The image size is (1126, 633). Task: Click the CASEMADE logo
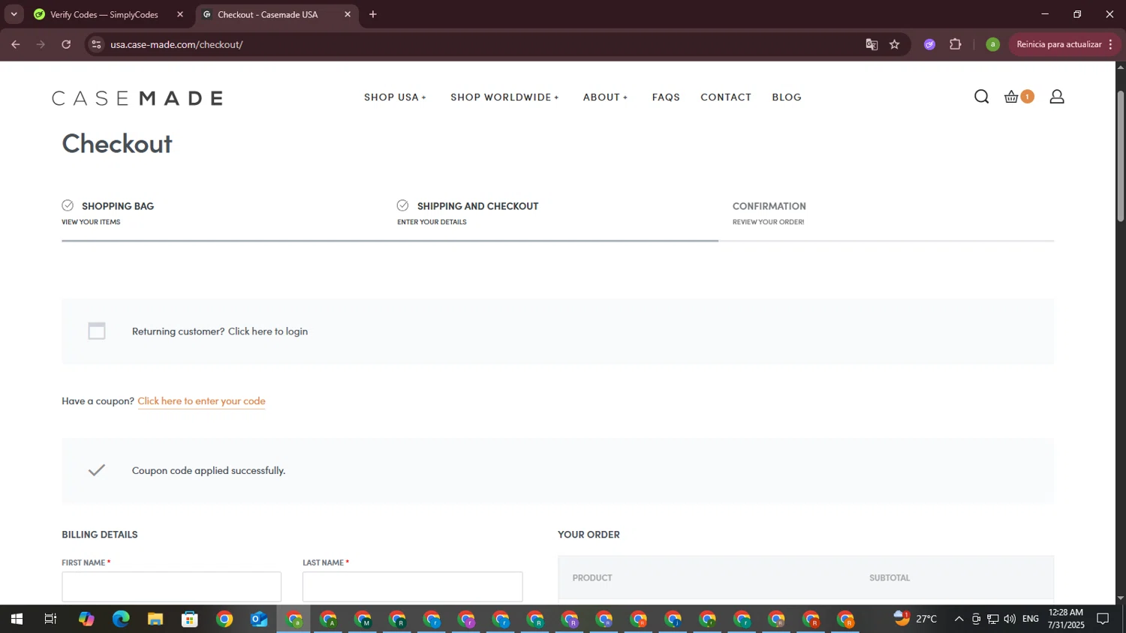tap(137, 98)
